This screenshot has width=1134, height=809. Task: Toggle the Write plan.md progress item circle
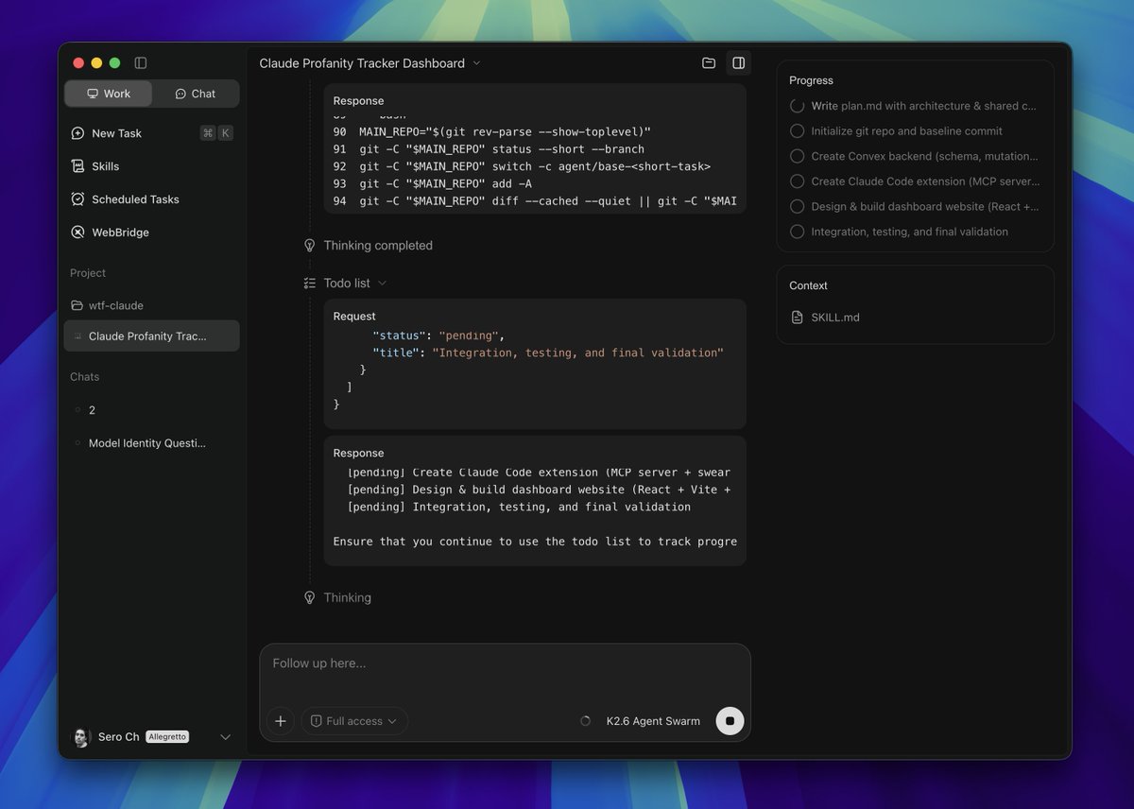coord(797,107)
